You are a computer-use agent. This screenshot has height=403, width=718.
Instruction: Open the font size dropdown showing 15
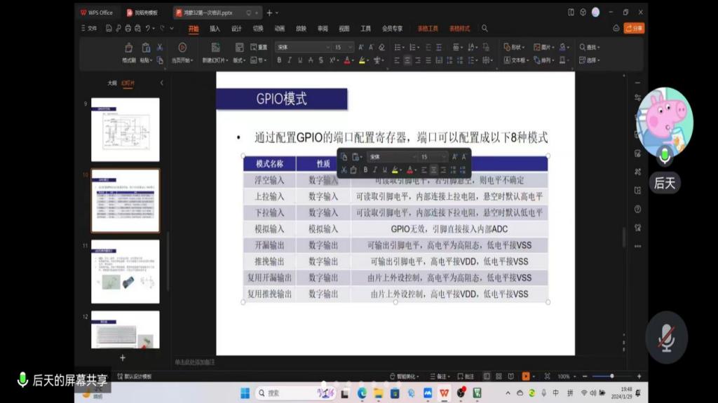[344, 47]
